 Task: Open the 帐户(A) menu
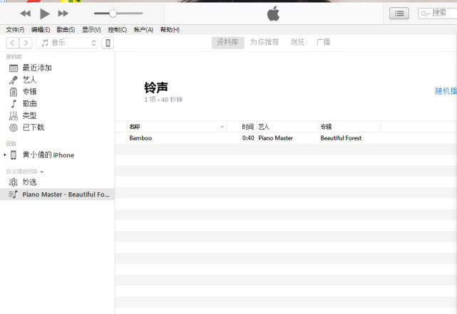click(x=143, y=30)
